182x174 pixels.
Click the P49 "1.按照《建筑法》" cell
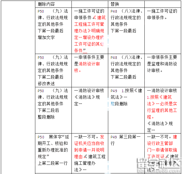tap(126, 97)
